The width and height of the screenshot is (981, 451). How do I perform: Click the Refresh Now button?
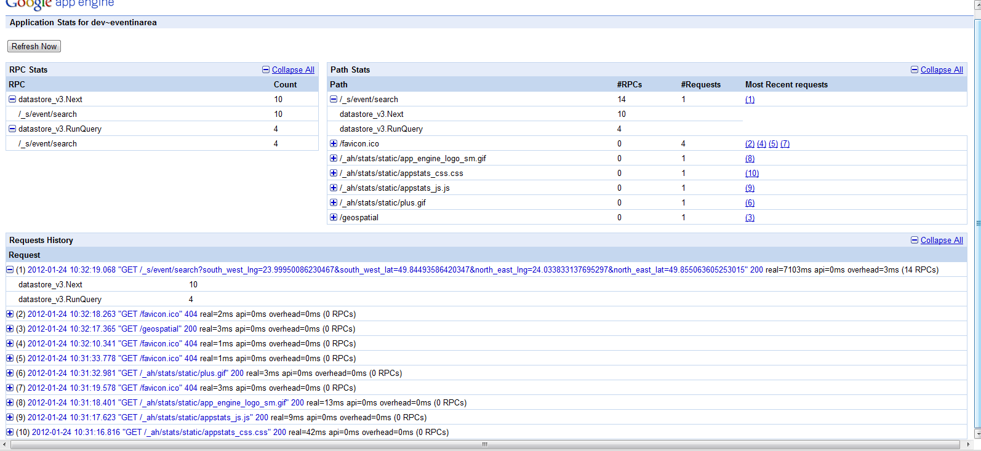coord(34,46)
